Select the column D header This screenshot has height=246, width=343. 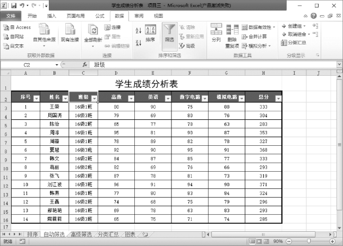116,73
